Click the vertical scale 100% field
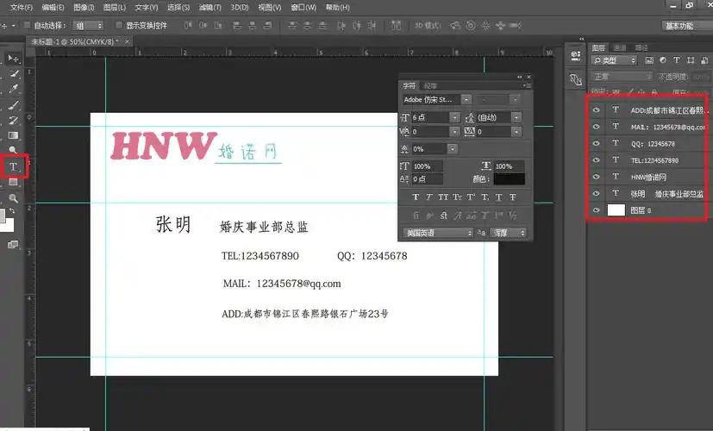This screenshot has height=431, width=713. tap(428, 166)
